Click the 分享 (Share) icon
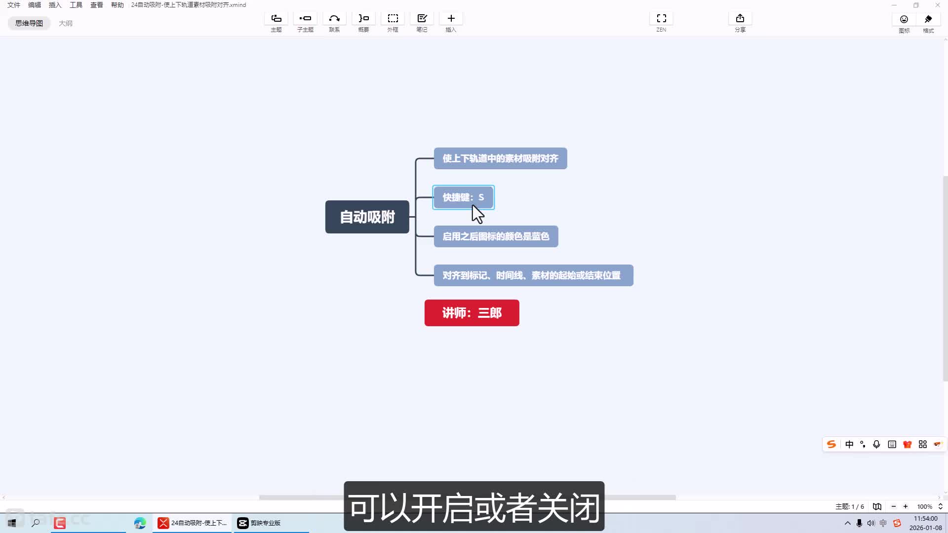Screen dimensions: 948x533 [740, 19]
